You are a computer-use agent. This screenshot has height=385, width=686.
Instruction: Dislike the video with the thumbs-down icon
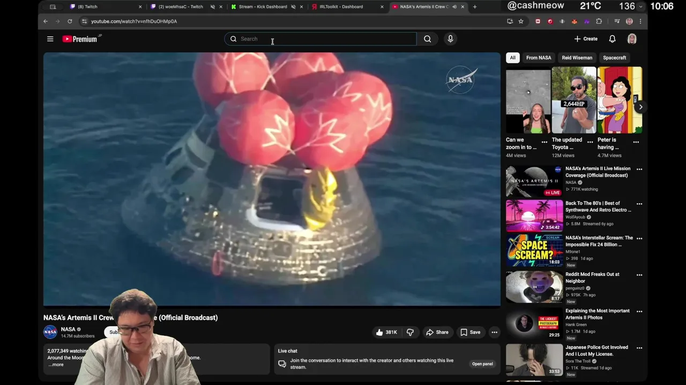click(x=410, y=332)
